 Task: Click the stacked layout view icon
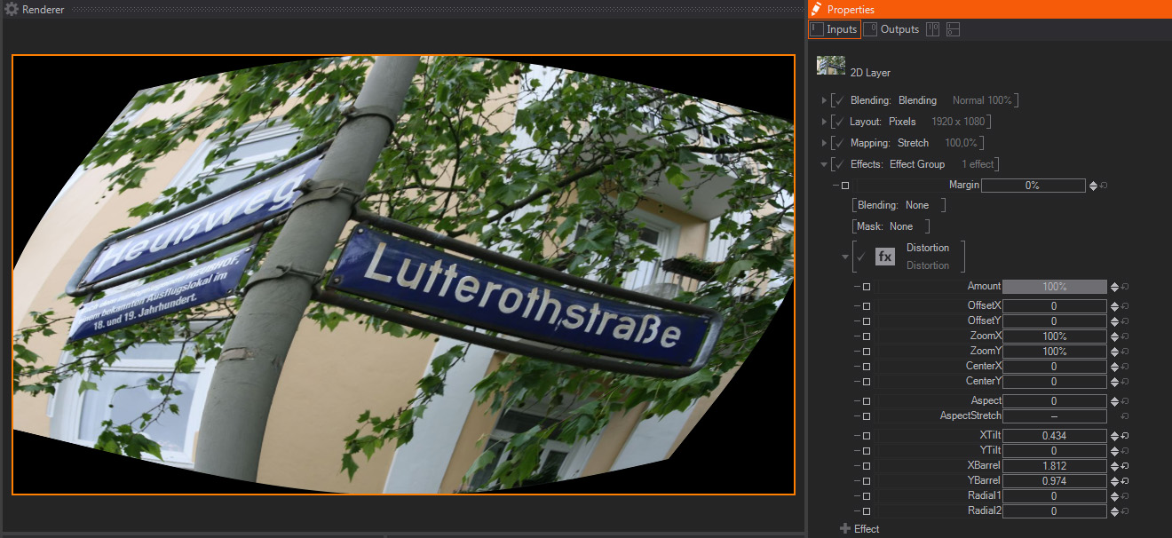tap(953, 29)
